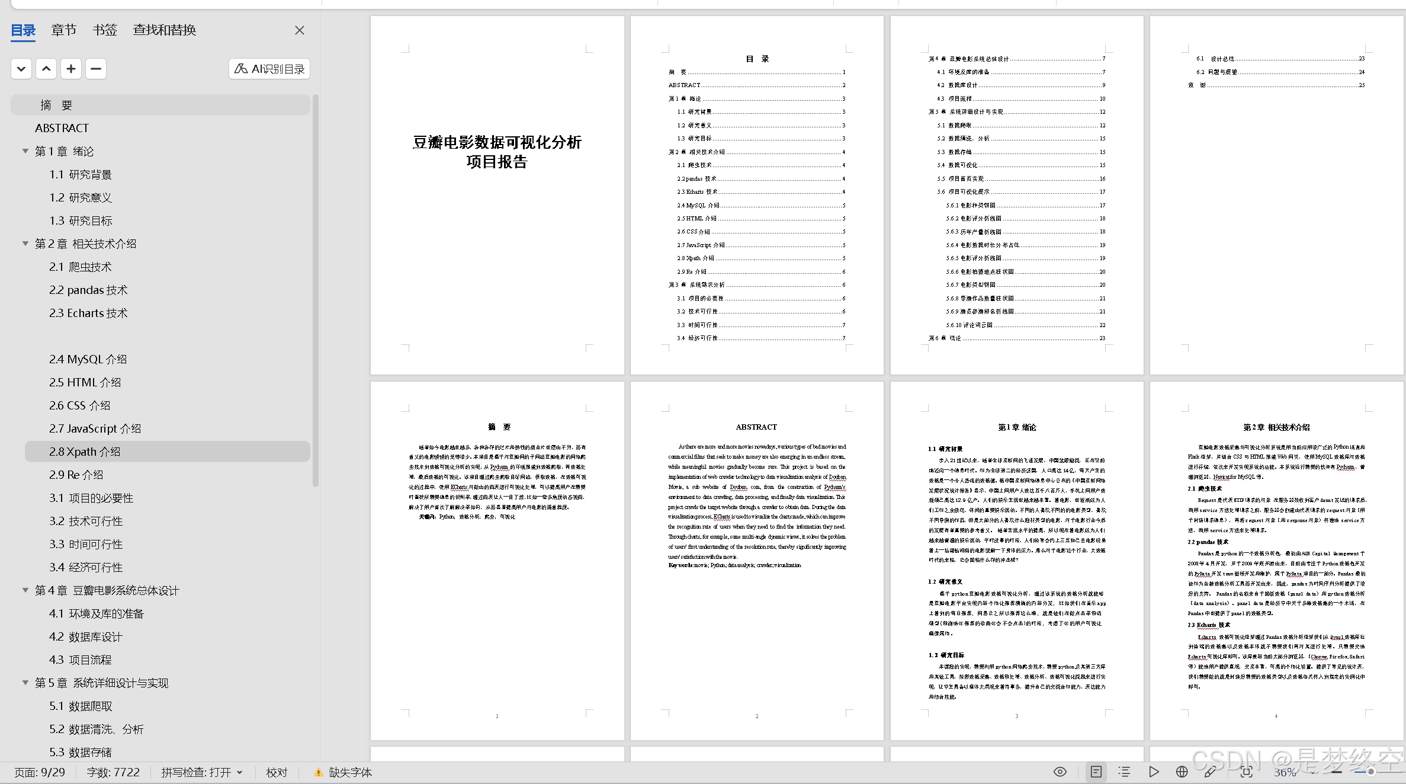The image size is (1406, 784).
Task: Start reading mode play icon
Action: pyautogui.click(x=1154, y=772)
